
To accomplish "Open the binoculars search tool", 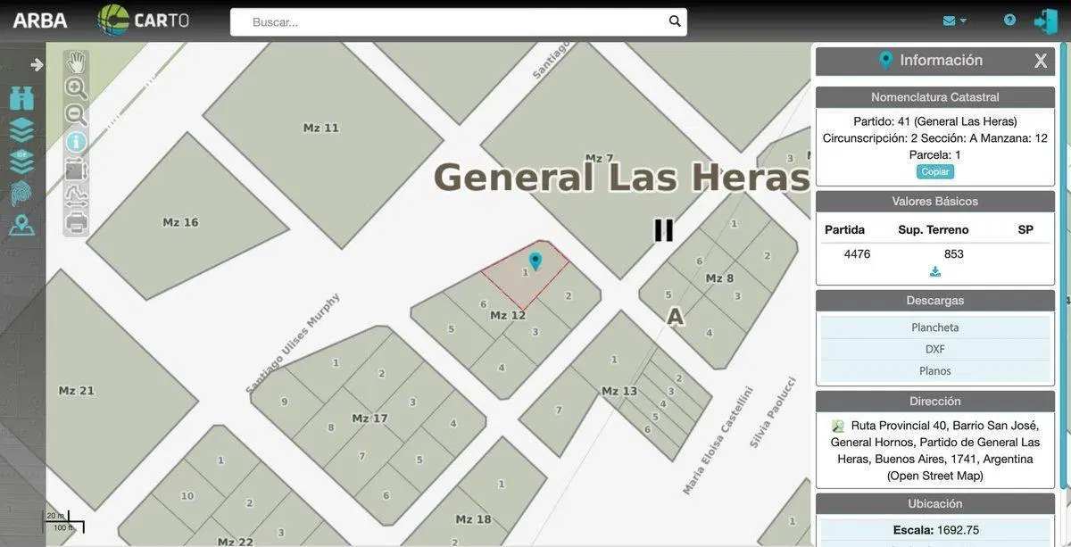I will (x=22, y=97).
